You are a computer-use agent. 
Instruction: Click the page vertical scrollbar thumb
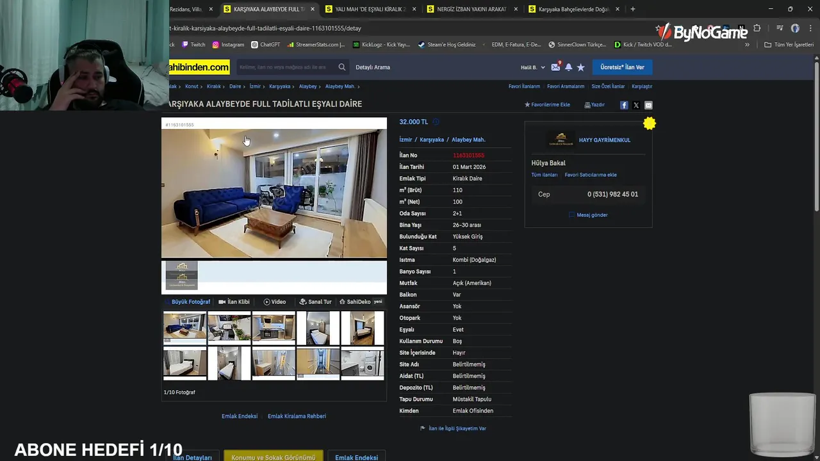click(x=816, y=136)
